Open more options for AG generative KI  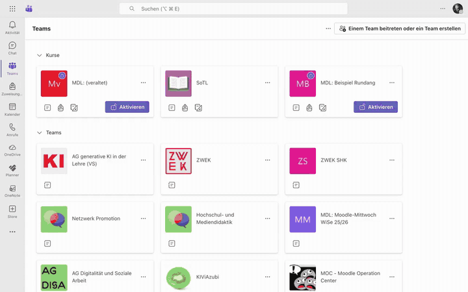click(143, 160)
